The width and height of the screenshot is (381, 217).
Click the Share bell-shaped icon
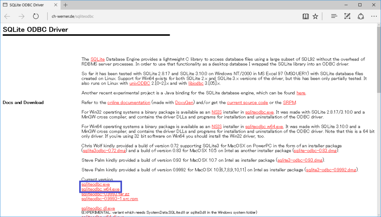(x=361, y=16)
